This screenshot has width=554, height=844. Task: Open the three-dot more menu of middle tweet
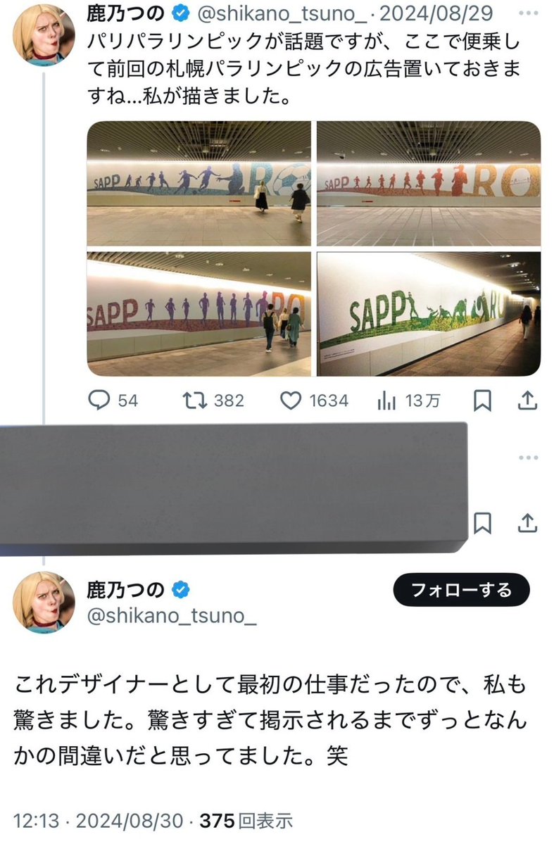tap(527, 458)
